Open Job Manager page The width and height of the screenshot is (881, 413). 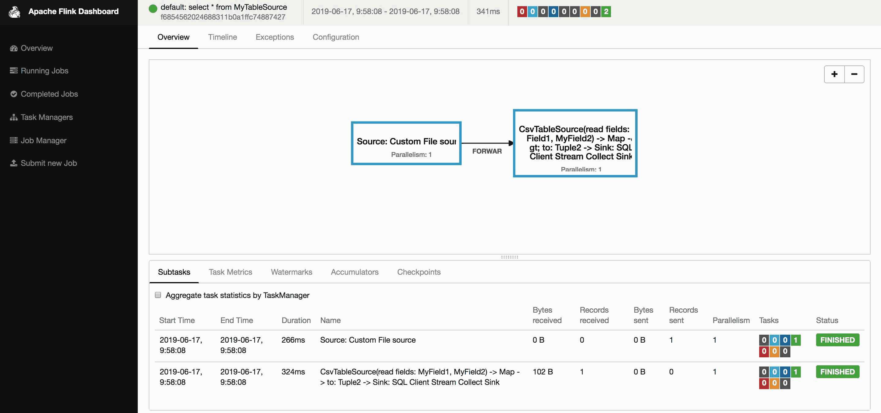[43, 140]
